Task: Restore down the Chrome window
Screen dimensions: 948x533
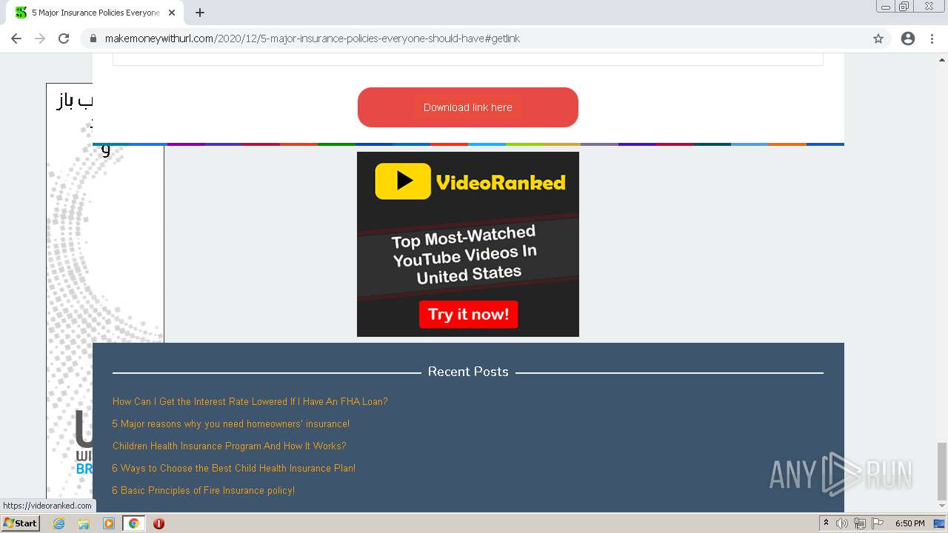Action: click(904, 7)
